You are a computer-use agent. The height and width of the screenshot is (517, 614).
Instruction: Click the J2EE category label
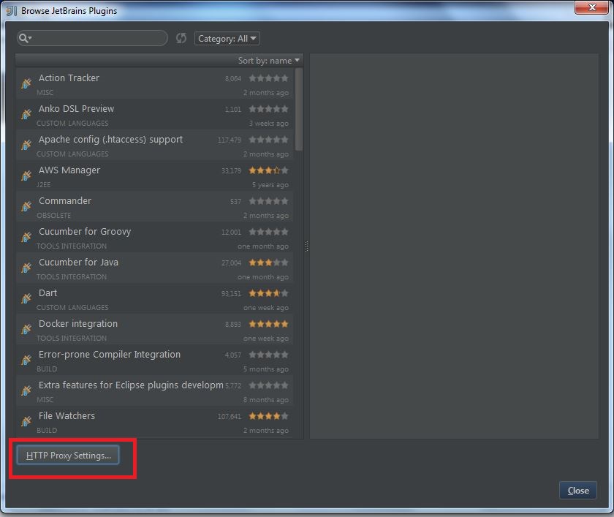(43, 184)
